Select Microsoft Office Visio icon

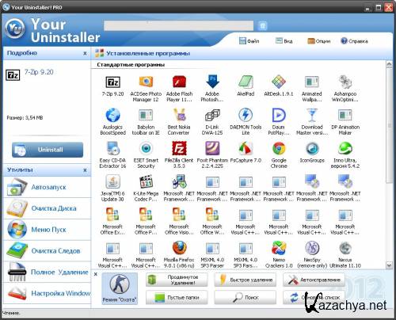179,215
